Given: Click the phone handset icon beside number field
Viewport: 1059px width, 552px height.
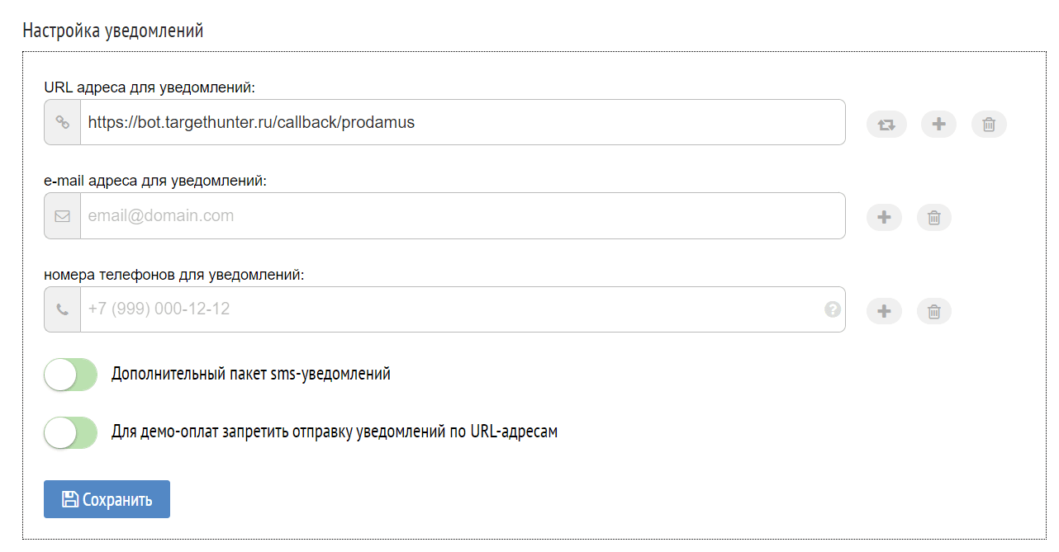Looking at the screenshot, I should tap(62, 310).
